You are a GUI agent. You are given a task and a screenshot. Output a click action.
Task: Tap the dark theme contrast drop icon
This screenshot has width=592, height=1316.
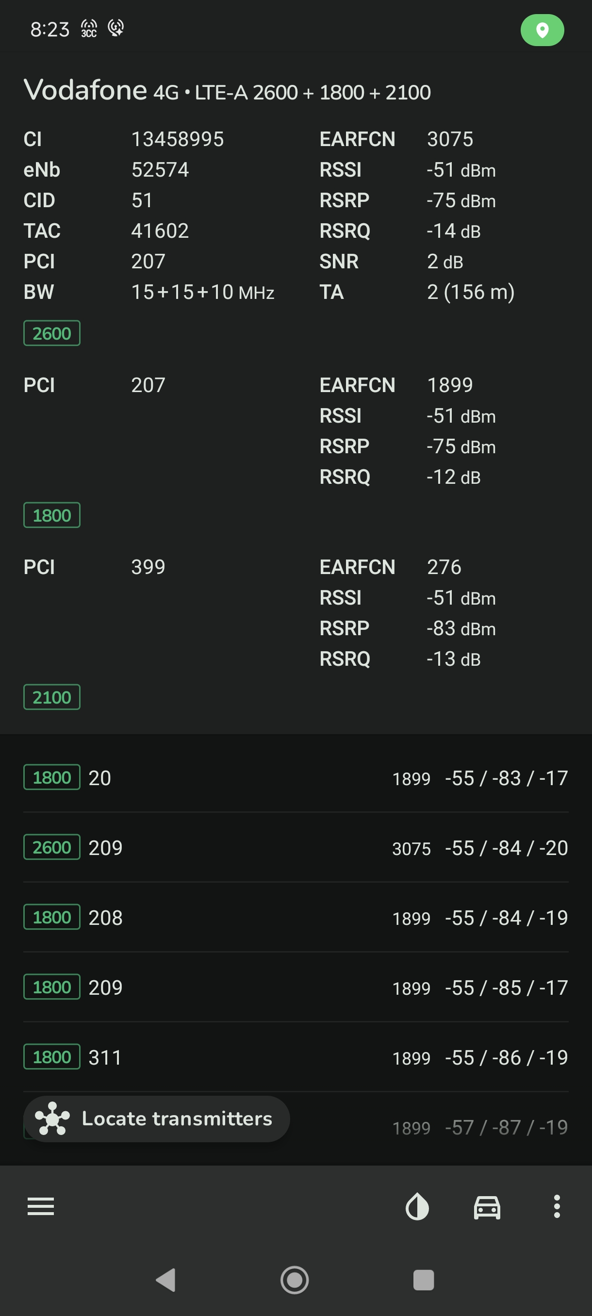[x=417, y=1206]
